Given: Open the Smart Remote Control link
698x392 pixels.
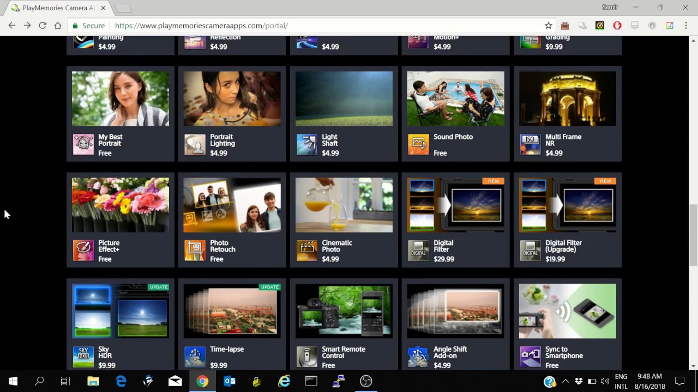Looking at the screenshot, I should (344, 352).
